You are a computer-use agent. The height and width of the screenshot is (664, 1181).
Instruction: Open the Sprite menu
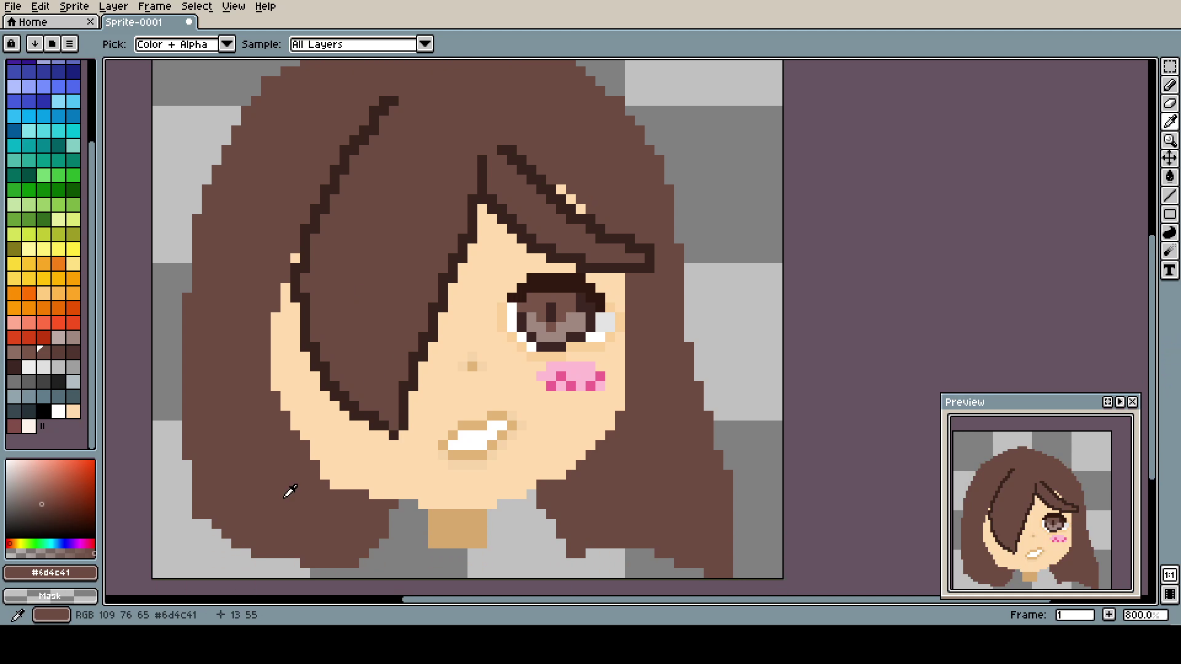point(74,6)
